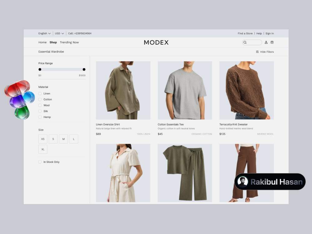Open the USD currency dropdown
The height and width of the screenshot is (234, 312).
59,33
